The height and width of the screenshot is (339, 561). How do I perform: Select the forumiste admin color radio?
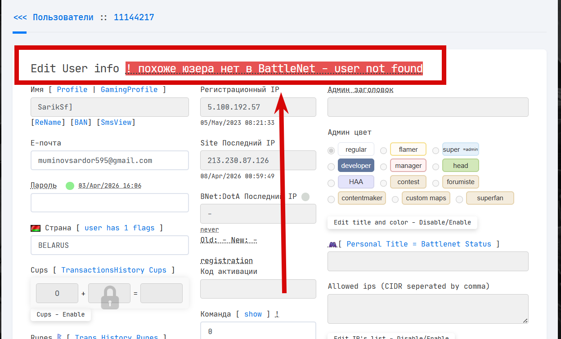436,183
